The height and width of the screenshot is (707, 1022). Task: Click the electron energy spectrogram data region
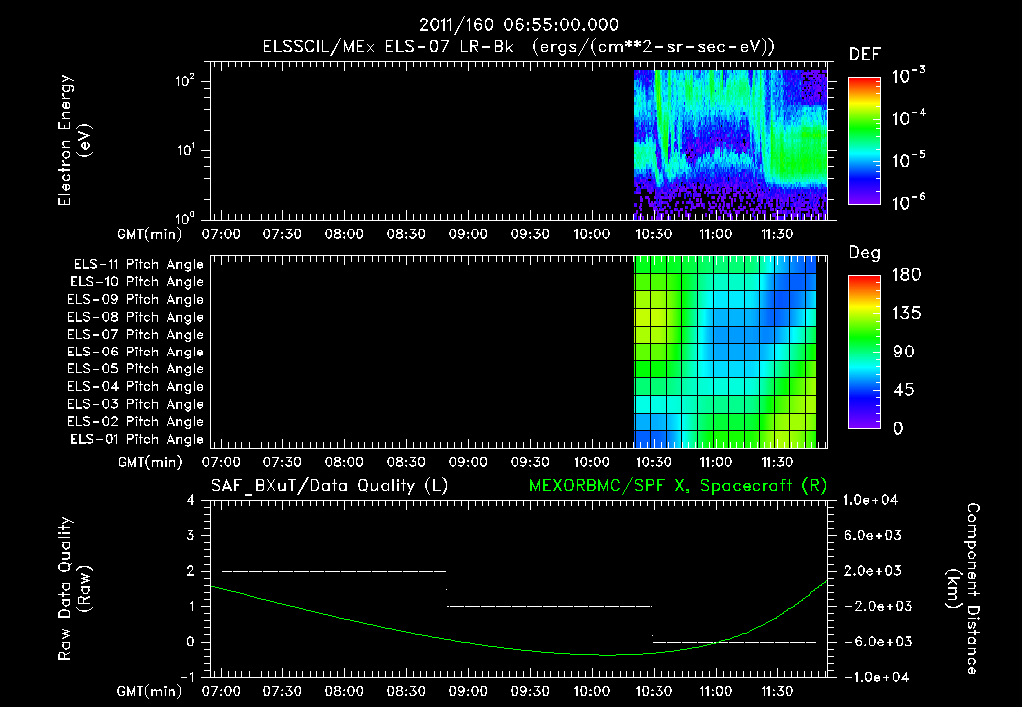point(731,144)
